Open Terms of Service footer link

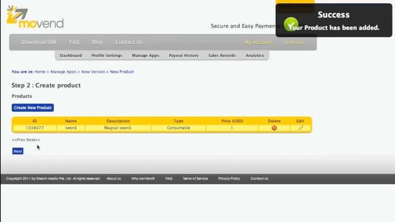(195, 178)
